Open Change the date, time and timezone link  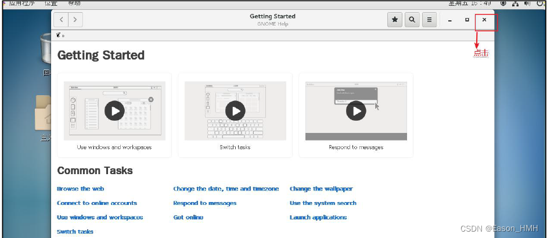point(226,189)
